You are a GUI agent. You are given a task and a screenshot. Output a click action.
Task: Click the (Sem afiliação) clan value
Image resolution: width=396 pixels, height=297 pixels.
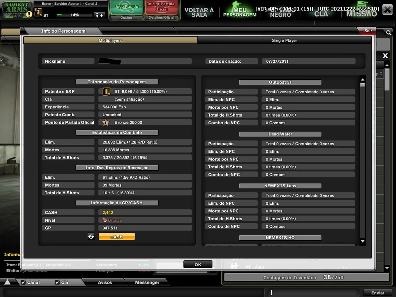tap(129, 99)
